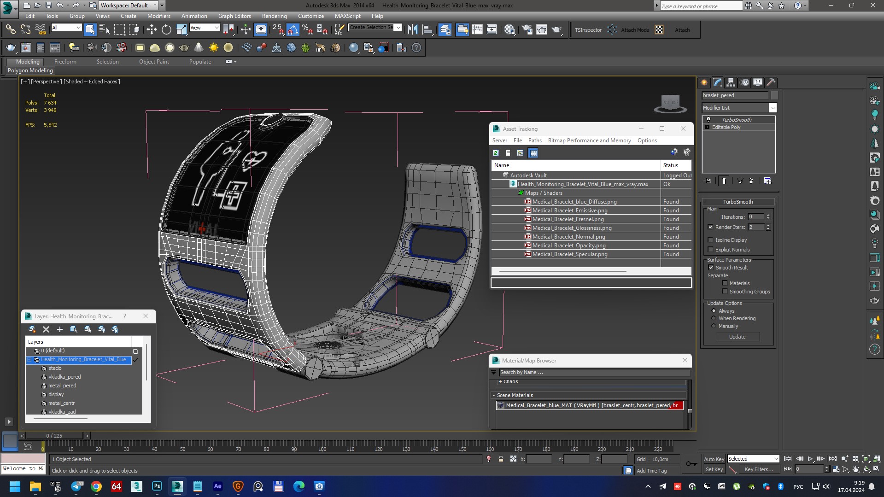Open the Create command panel tab
The width and height of the screenshot is (884, 497).
pos(704,82)
